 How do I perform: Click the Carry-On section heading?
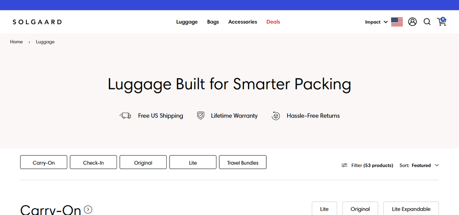50,210
